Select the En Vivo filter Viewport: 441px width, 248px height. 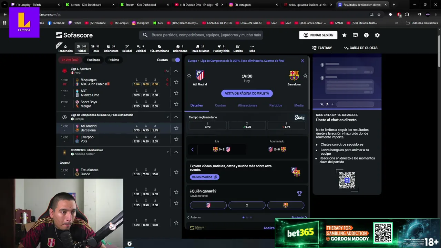[x=70, y=60]
